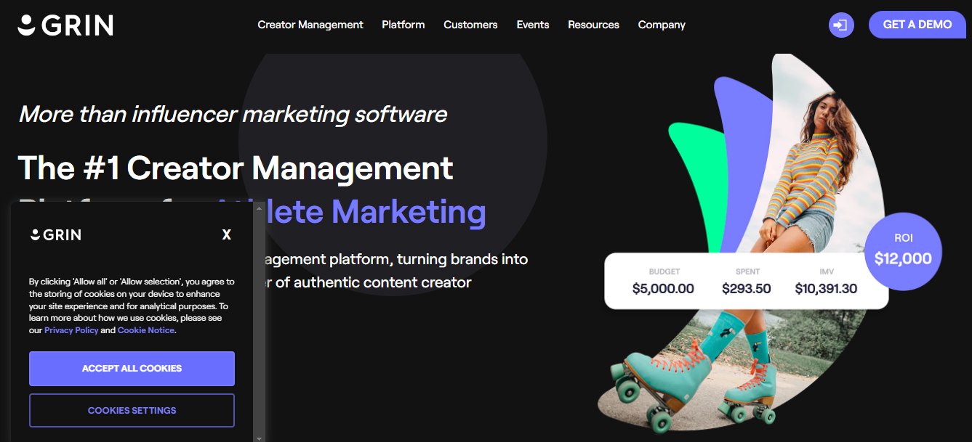Click the budget stats card

pyautogui.click(x=746, y=281)
